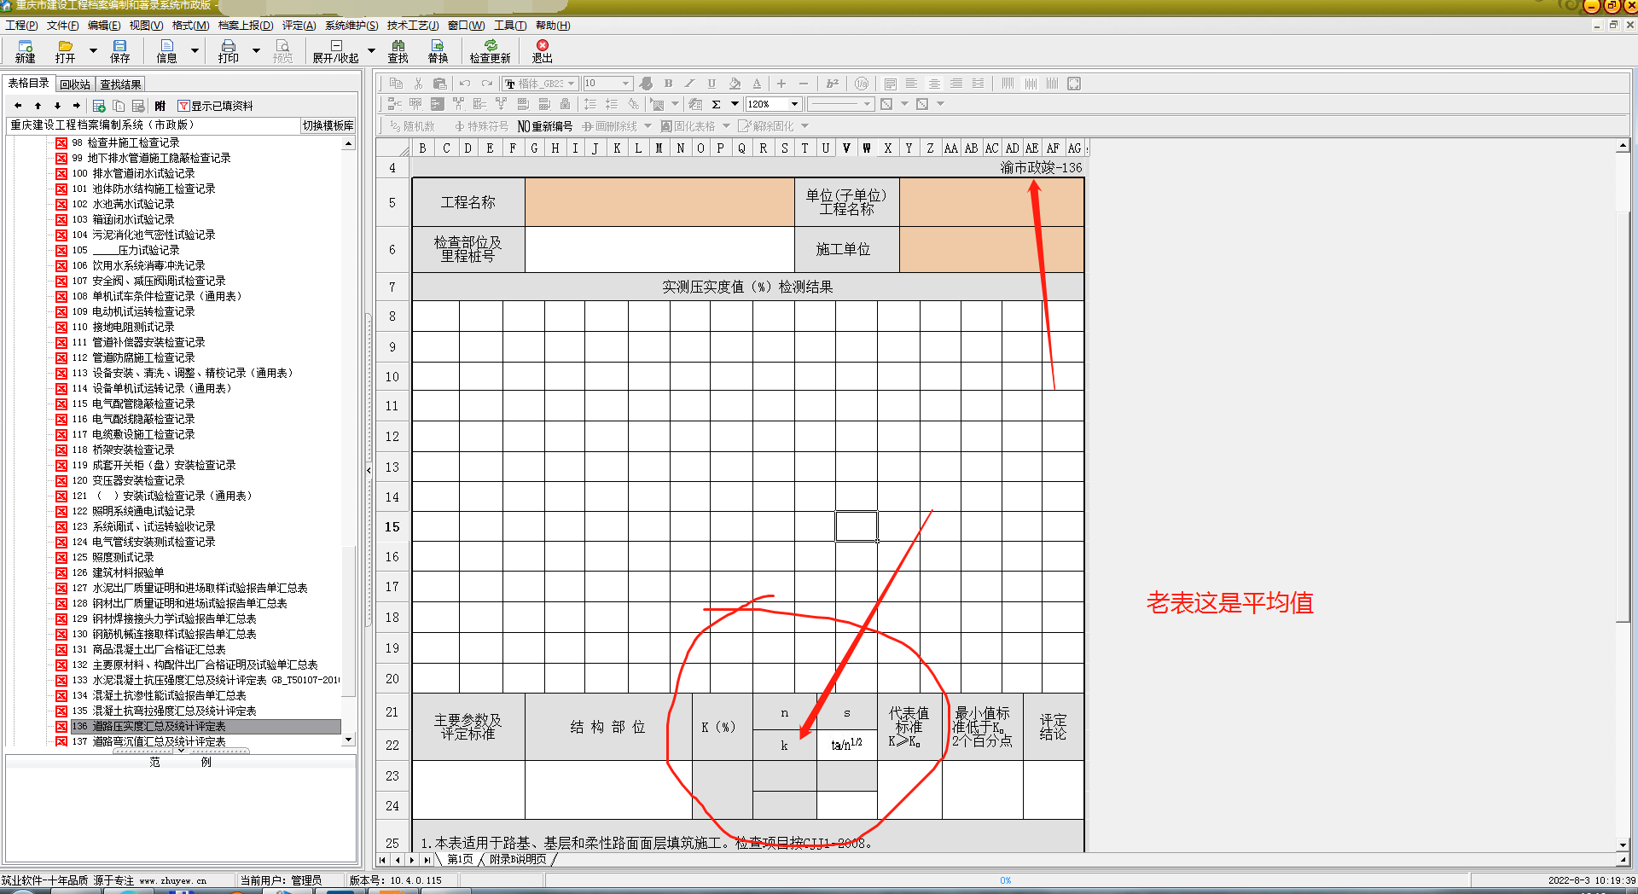Click the 附 attachment icon in the catalog toolbar
The image size is (1638, 894).
click(160, 106)
